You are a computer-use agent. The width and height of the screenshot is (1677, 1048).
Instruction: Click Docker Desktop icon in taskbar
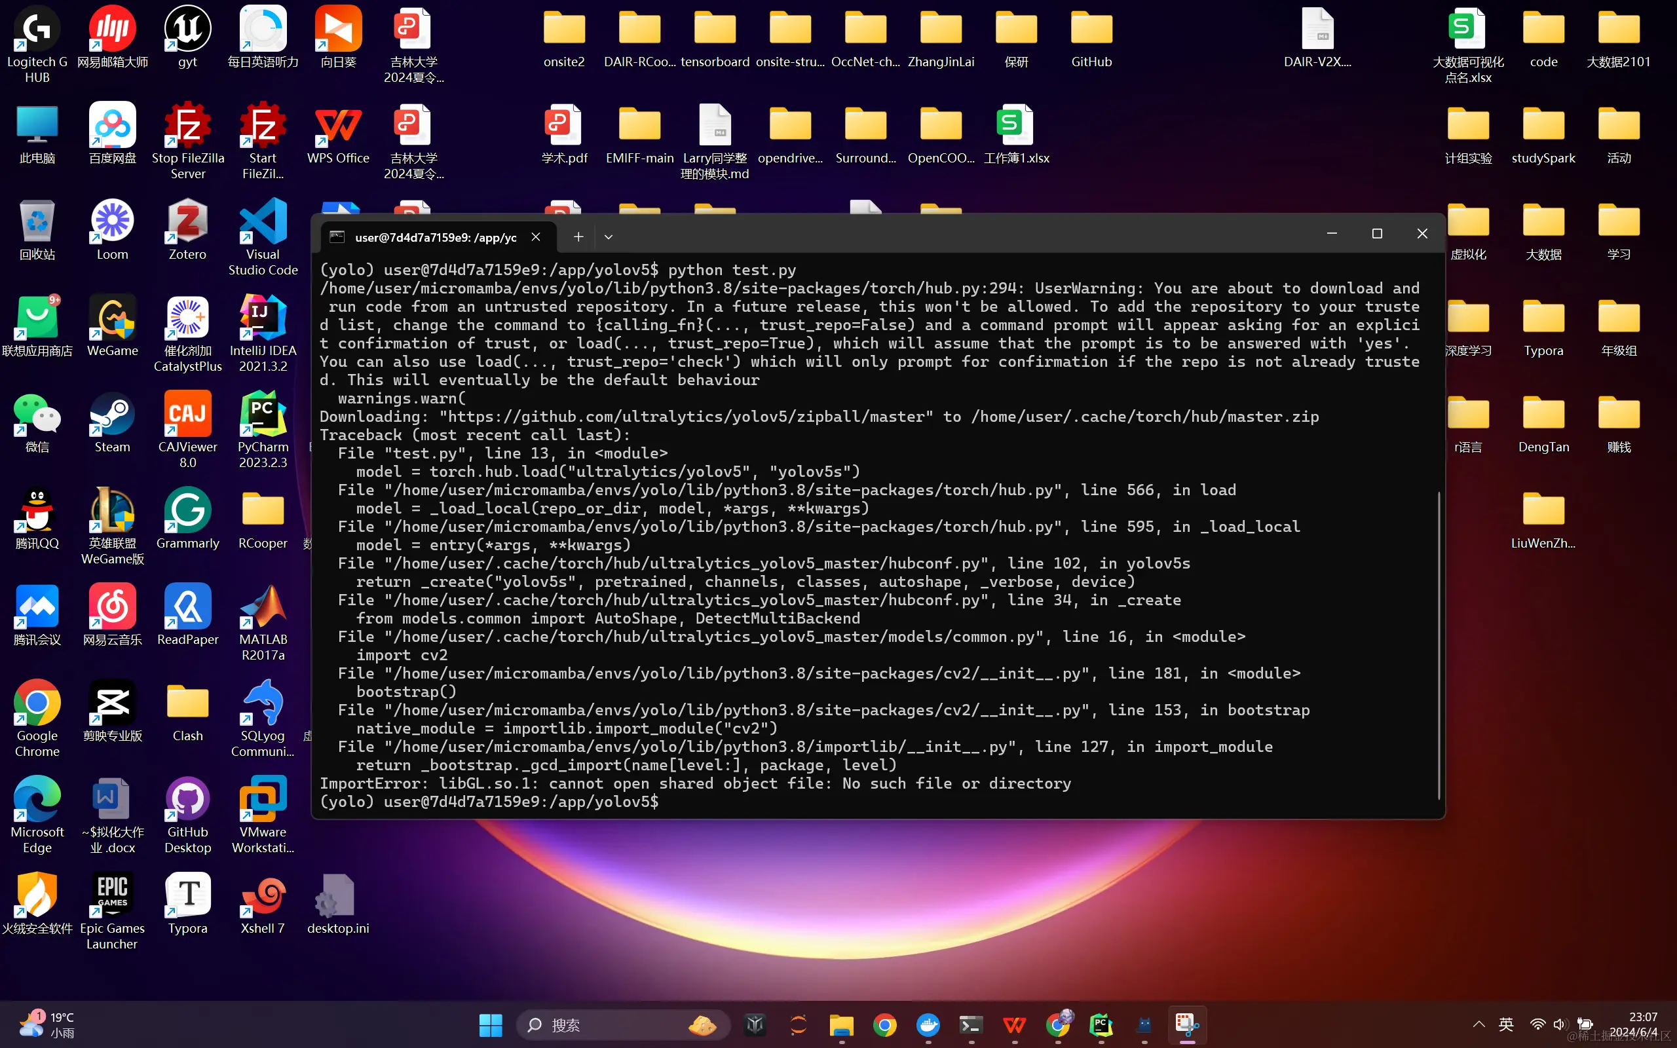[x=928, y=1024]
